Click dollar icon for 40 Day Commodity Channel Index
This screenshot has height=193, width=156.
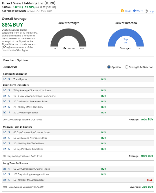(x=9, y=132)
